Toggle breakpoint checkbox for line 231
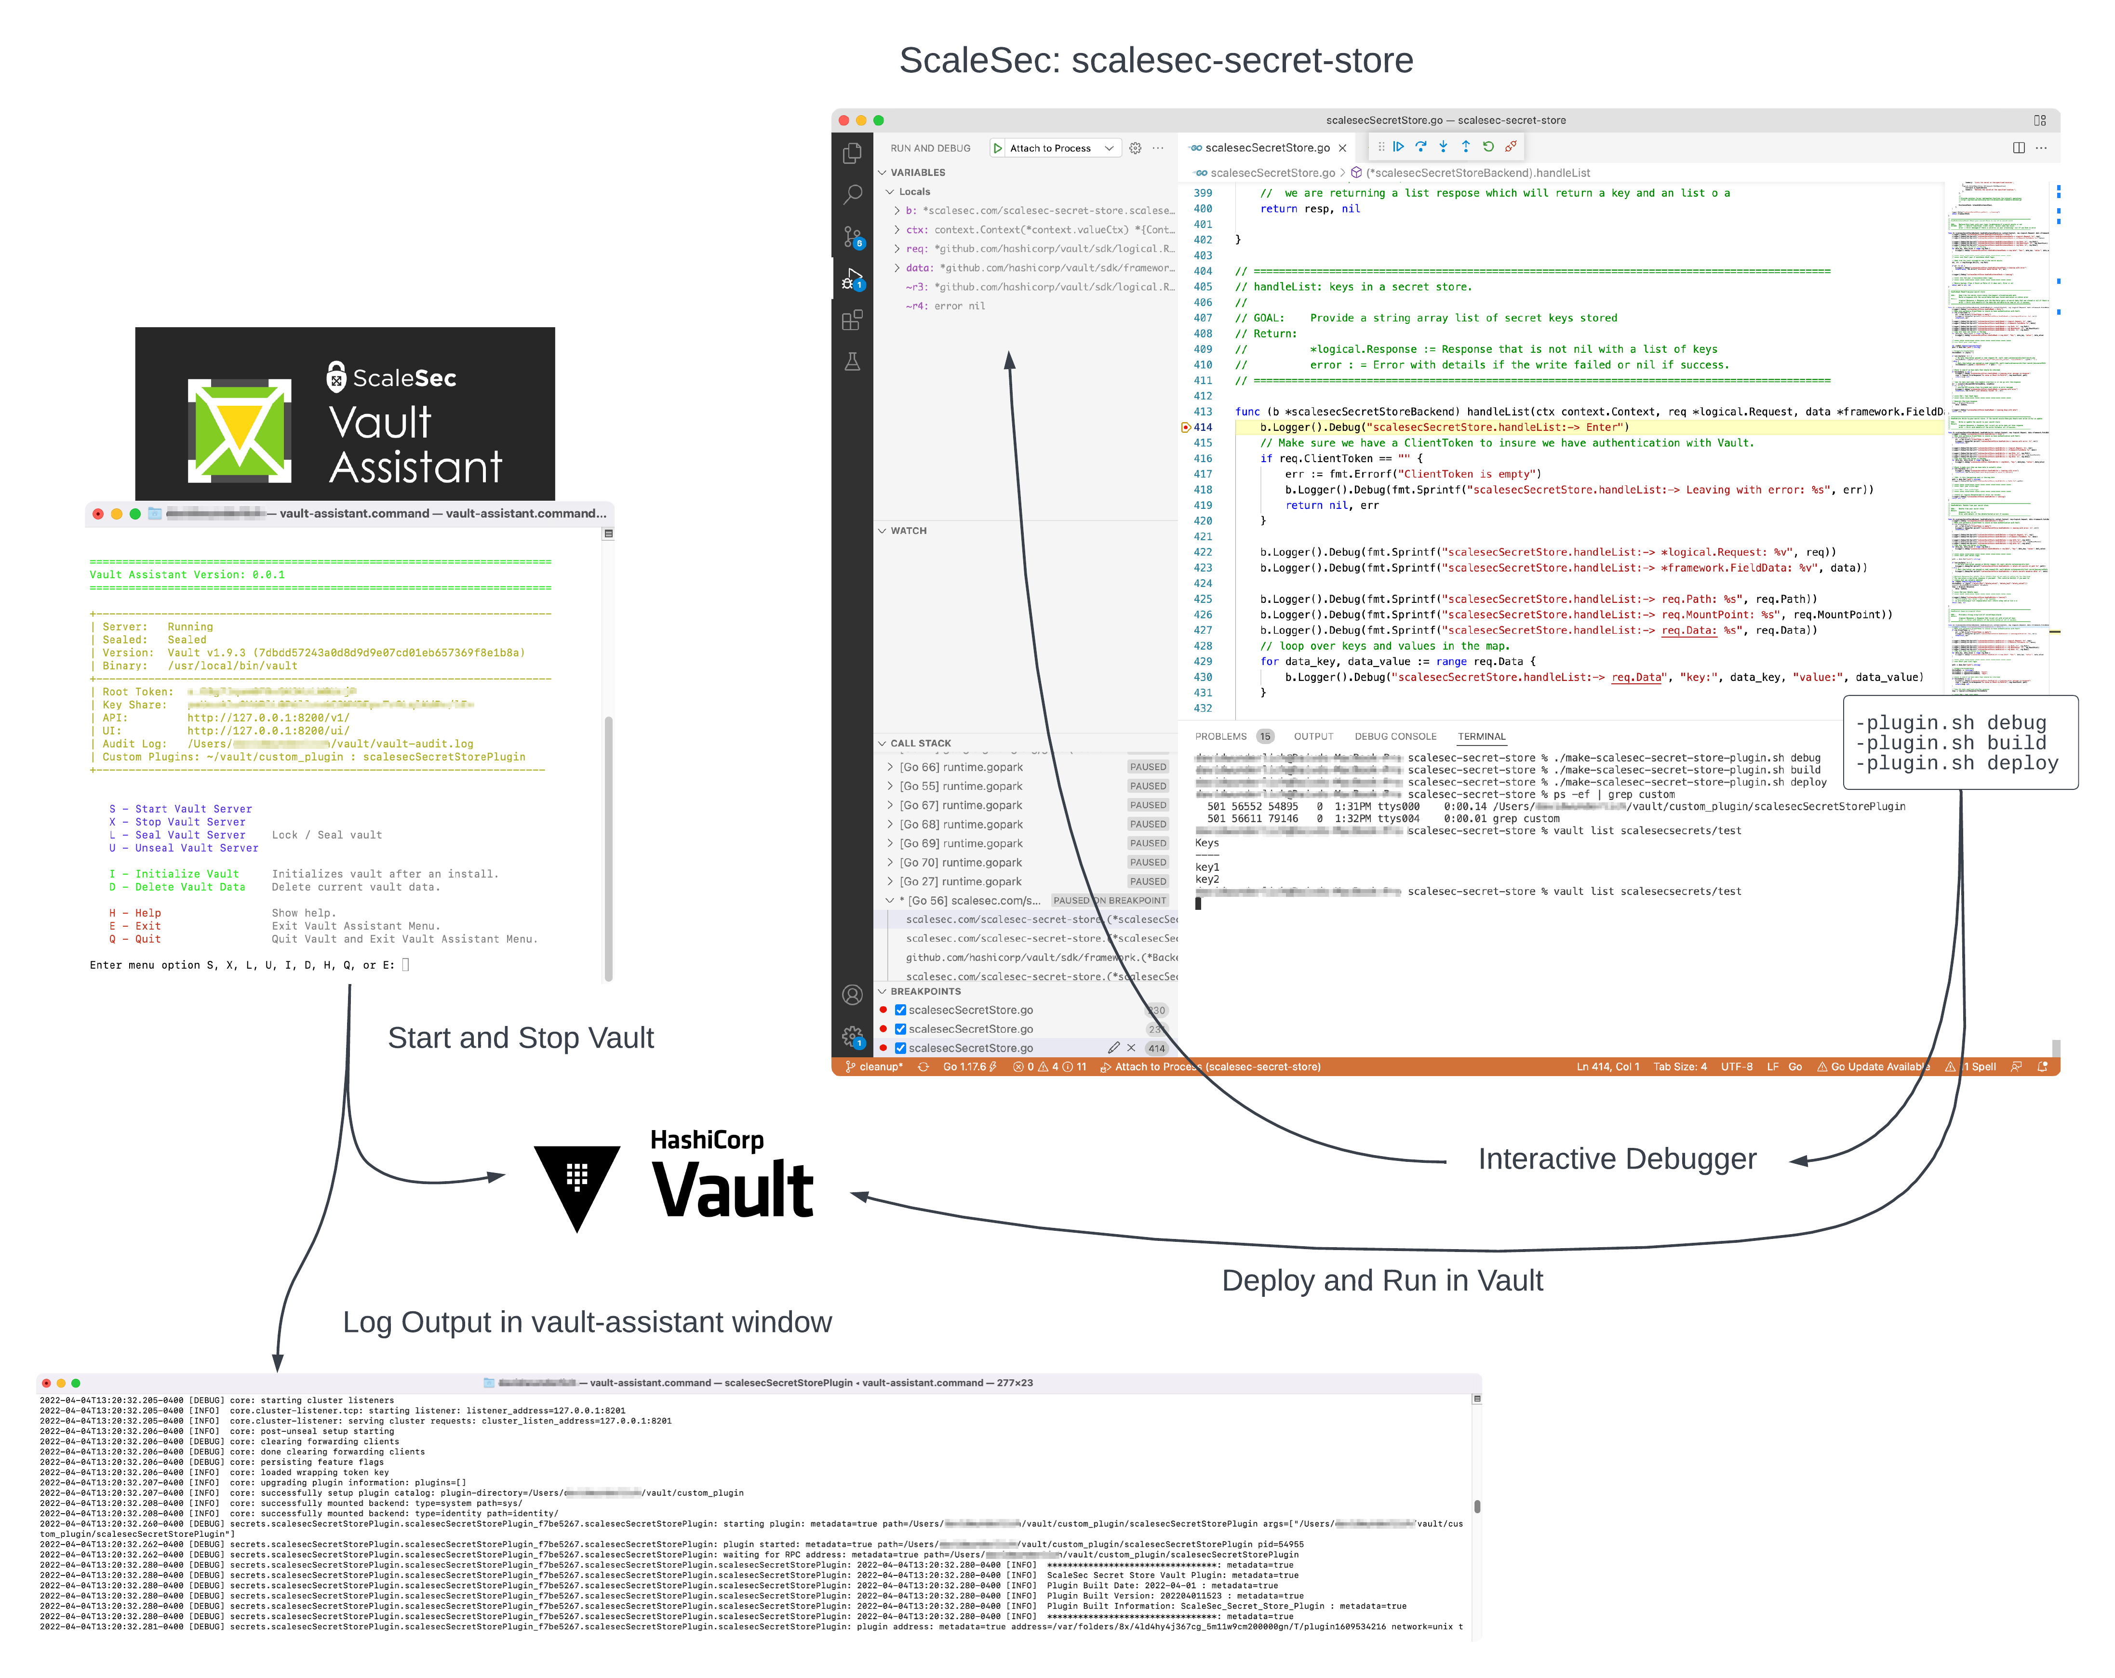Screen dimensions: 2115x1678 pyautogui.click(x=899, y=1029)
